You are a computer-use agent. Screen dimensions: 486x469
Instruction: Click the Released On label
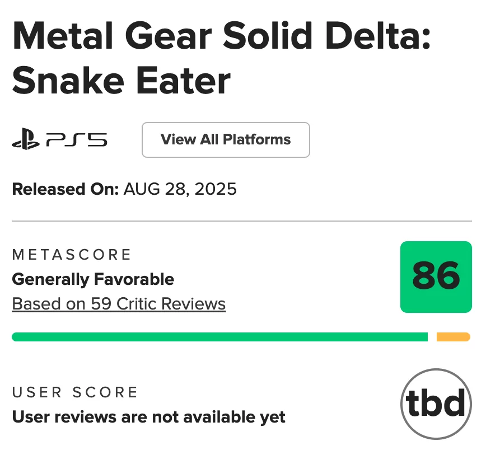(x=66, y=189)
